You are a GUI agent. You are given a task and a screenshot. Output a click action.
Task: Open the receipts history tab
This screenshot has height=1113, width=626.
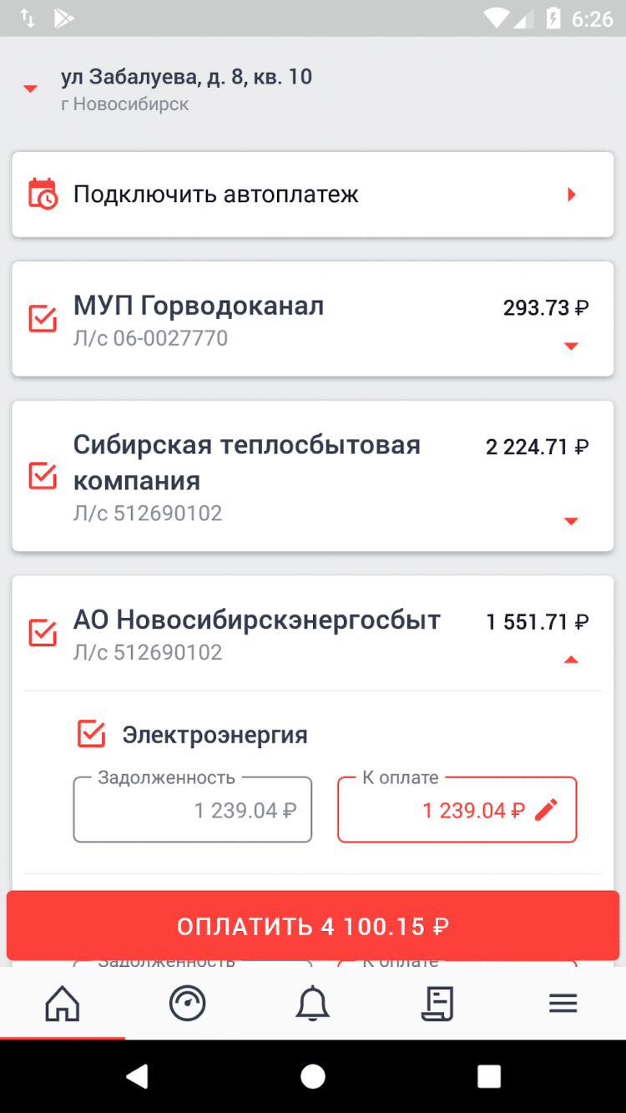point(437,1003)
